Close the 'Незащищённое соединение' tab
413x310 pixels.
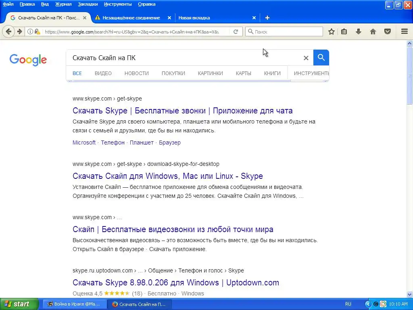(169, 18)
